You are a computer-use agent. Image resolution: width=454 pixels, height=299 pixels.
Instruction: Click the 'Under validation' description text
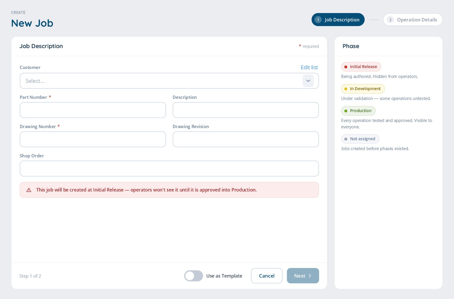click(x=386, y=99)
